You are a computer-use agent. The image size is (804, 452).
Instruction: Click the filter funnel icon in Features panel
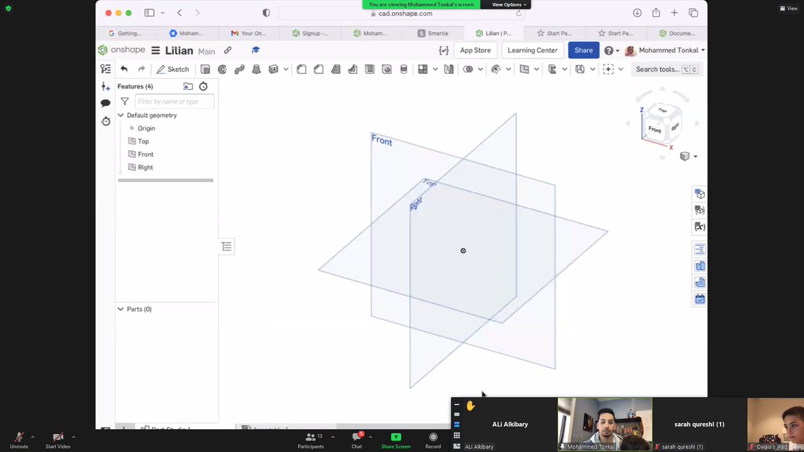click(125, 101)
